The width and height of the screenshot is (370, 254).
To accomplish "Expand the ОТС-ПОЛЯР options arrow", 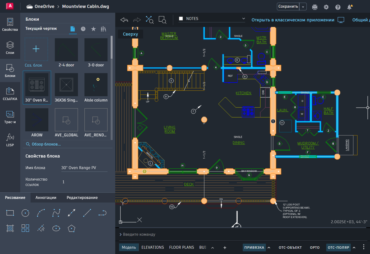I will [354, 247].
